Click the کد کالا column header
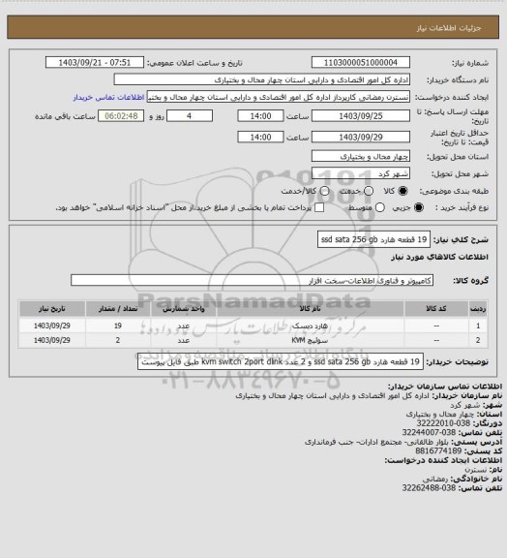This screenshot has height=558, width=507. click(436, 308)
